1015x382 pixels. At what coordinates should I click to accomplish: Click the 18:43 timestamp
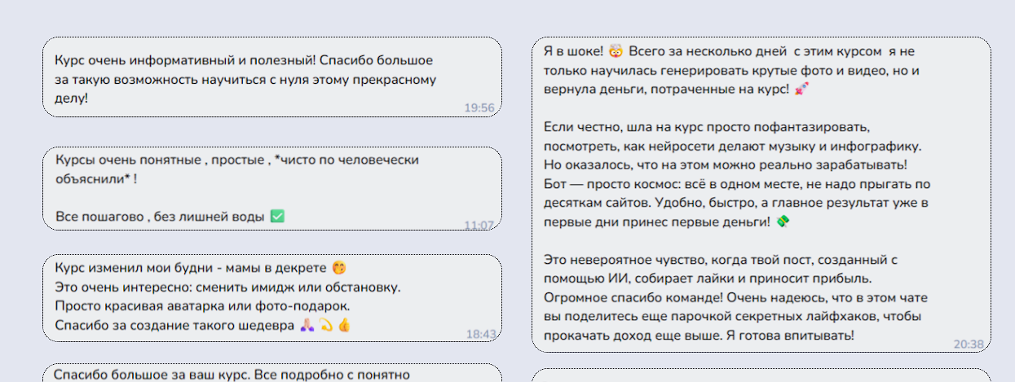[481, 333]
